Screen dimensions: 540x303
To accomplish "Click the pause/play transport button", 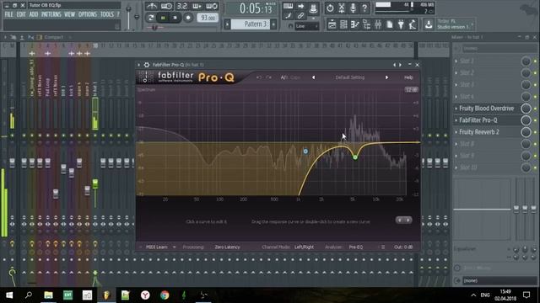I will click(163, 18).
